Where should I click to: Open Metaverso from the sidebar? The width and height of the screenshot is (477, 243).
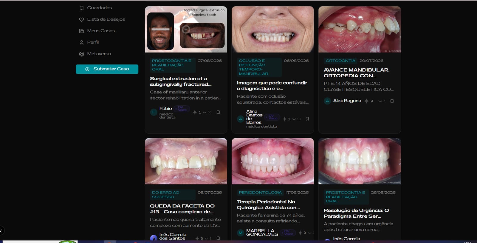coord(95,54)
